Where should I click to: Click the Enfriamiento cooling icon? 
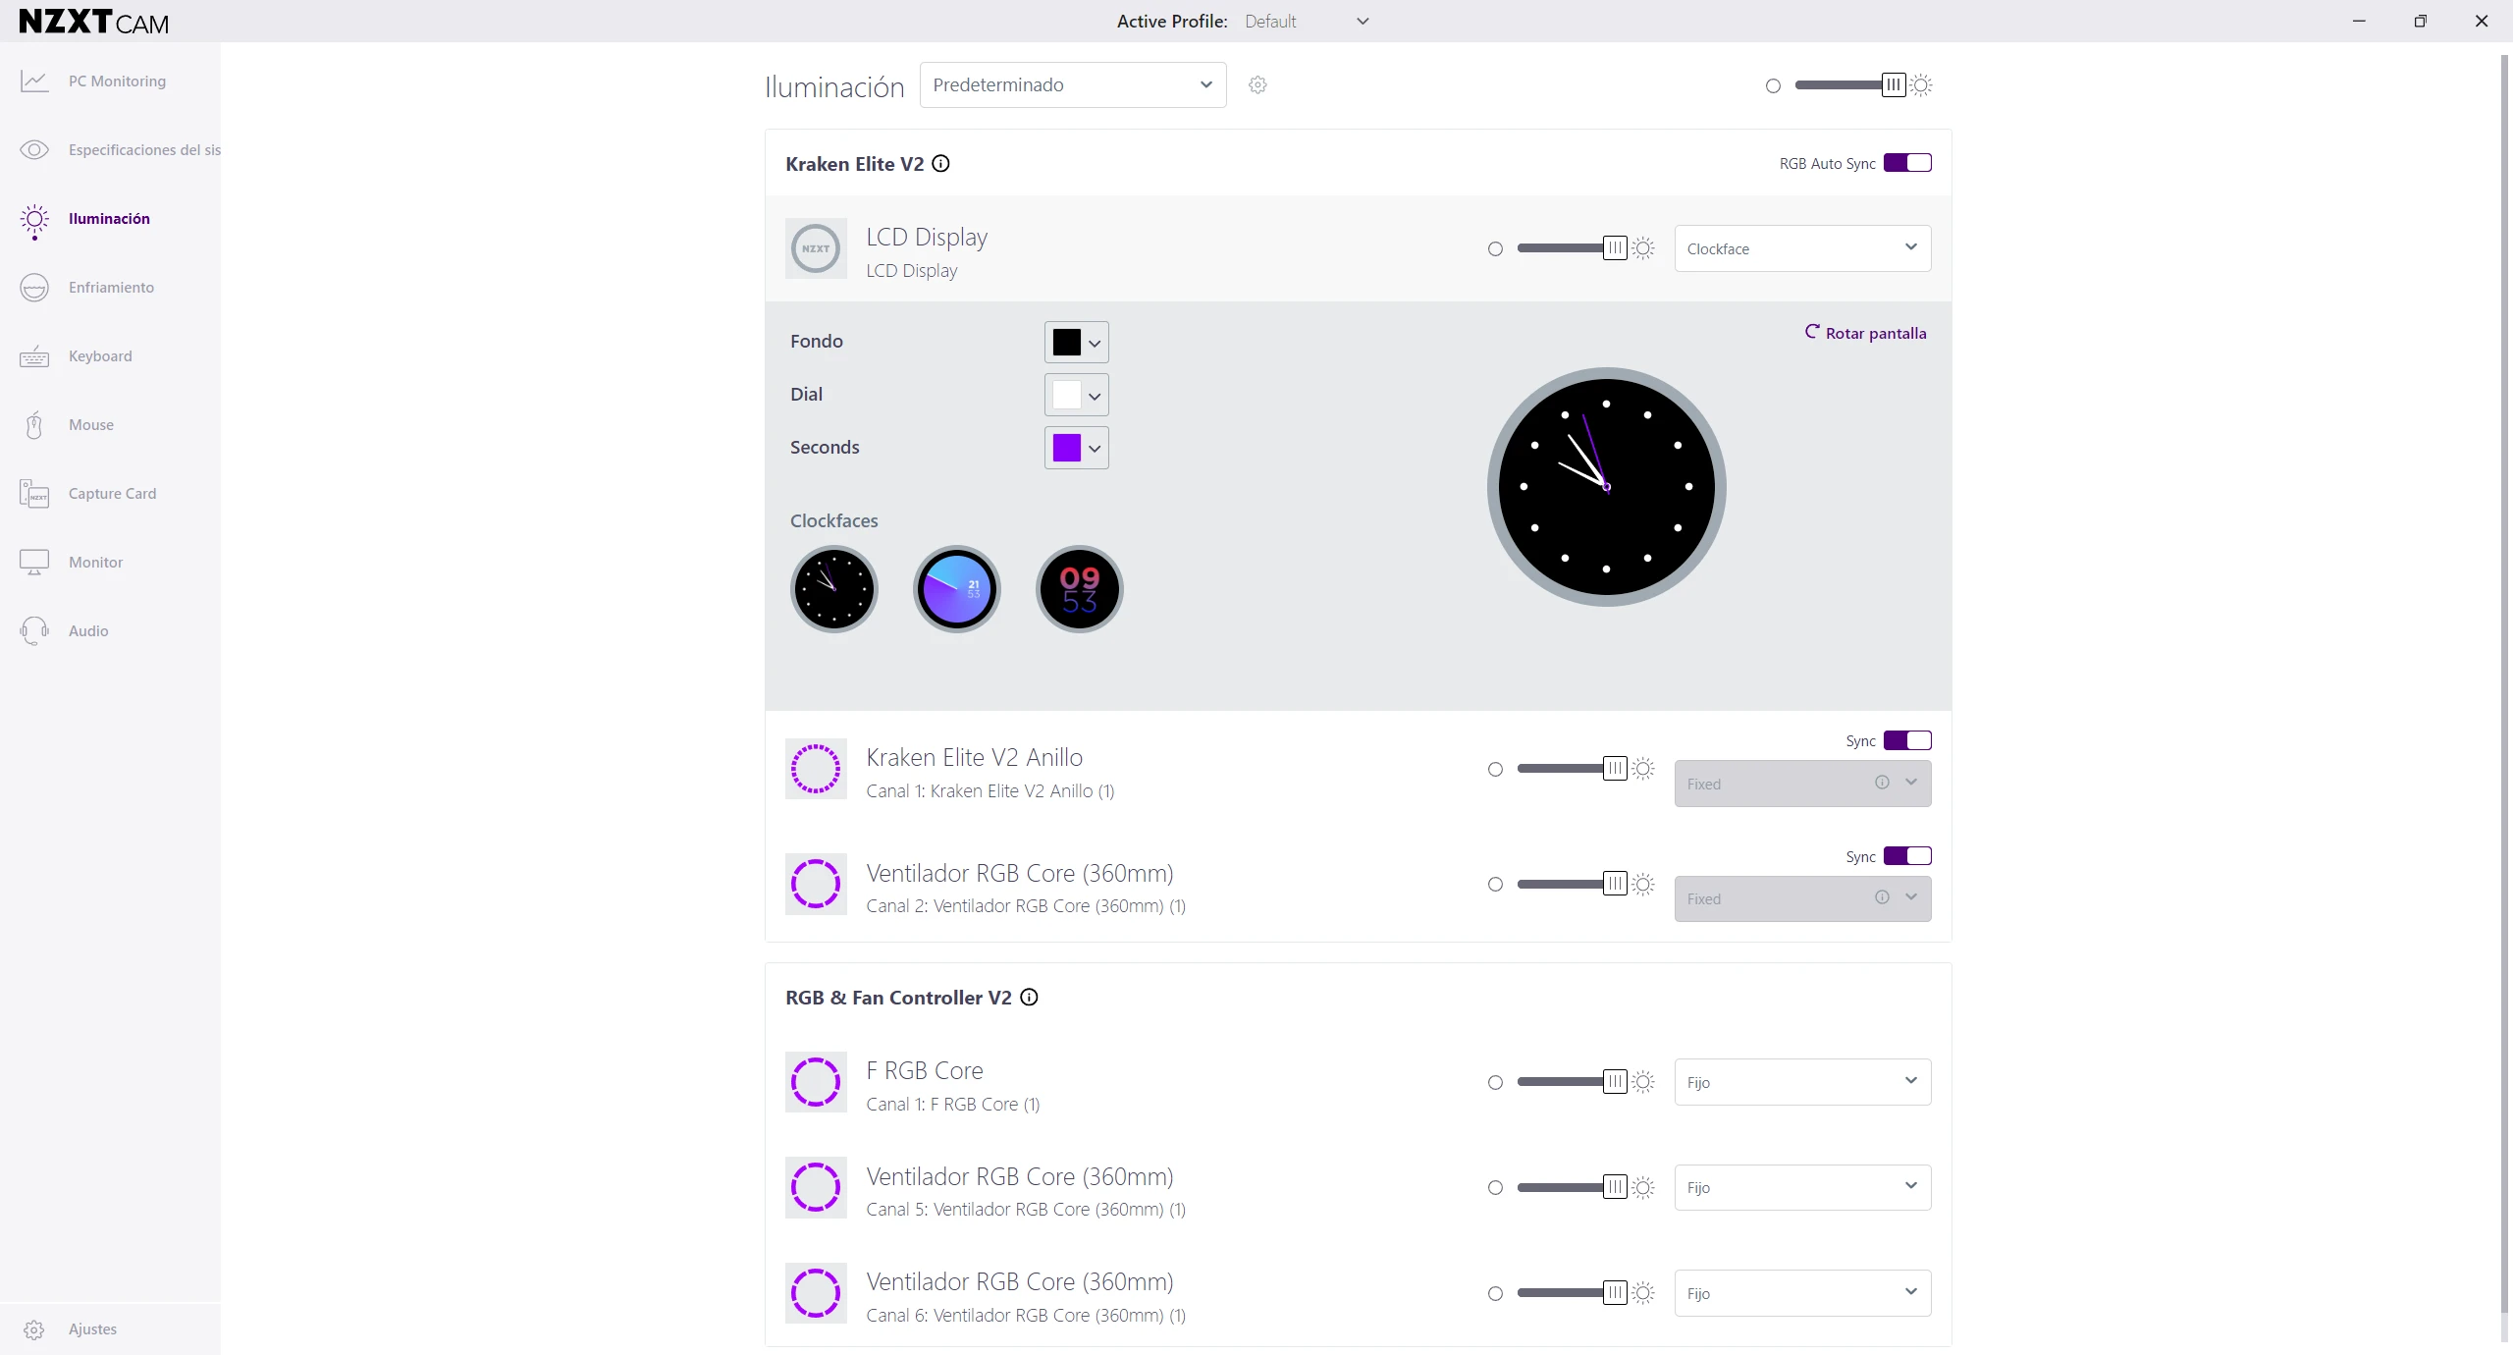click(34, 288)
